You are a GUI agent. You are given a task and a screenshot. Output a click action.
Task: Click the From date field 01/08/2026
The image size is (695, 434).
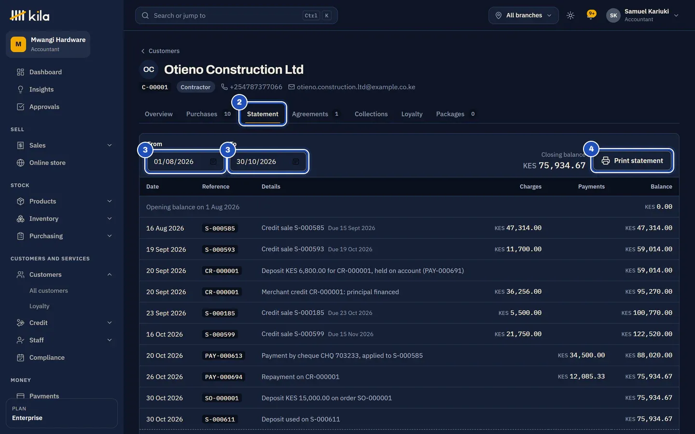point(185,162)
